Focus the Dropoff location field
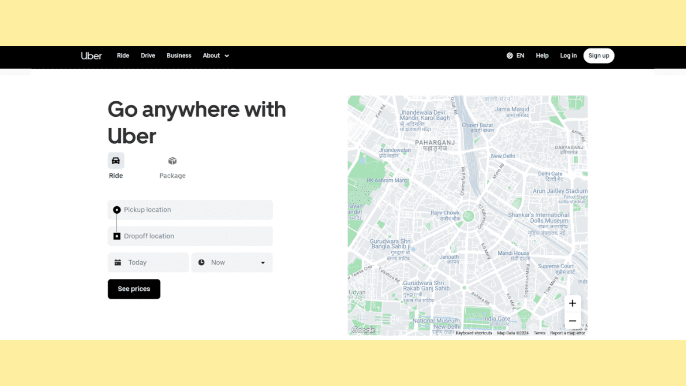Image resolution: width=686 pixels, height=386 pixels. (x=190, y=236)
